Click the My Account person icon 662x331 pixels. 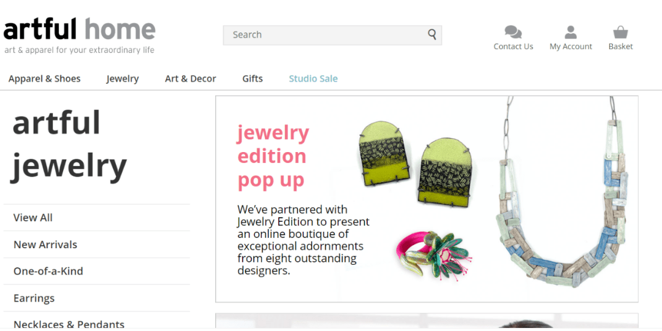tap(571, 32)
